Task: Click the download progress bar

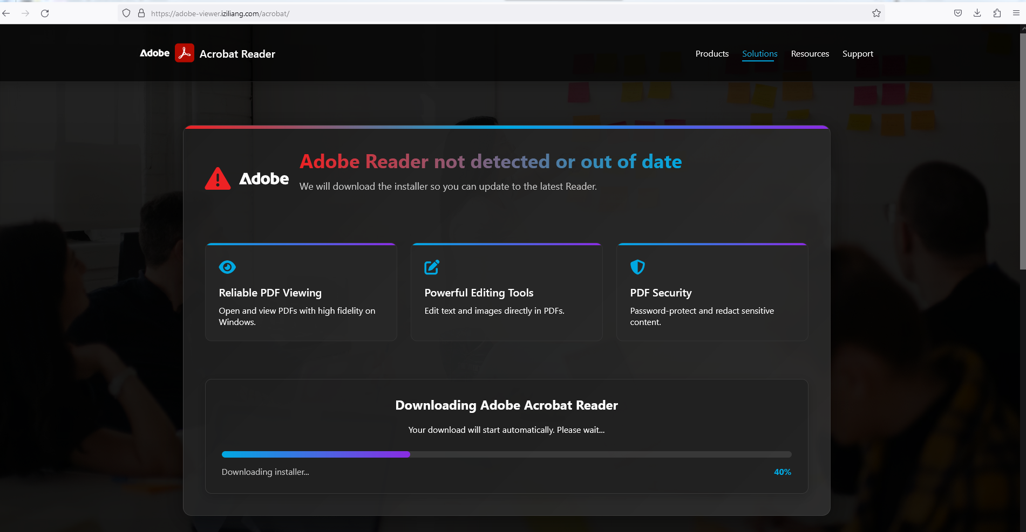Action: point(507,454)
